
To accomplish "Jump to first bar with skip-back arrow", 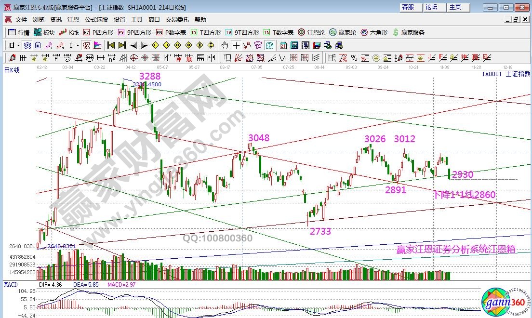I will click(x=110, y=45).
